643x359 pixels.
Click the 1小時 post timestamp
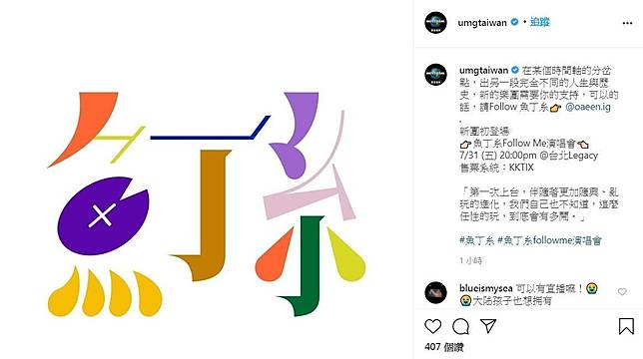[x=471, y=260]
